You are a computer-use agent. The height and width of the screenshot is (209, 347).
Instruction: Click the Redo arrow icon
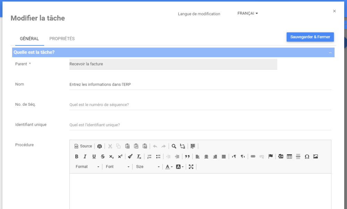click(x=164, y=146)
